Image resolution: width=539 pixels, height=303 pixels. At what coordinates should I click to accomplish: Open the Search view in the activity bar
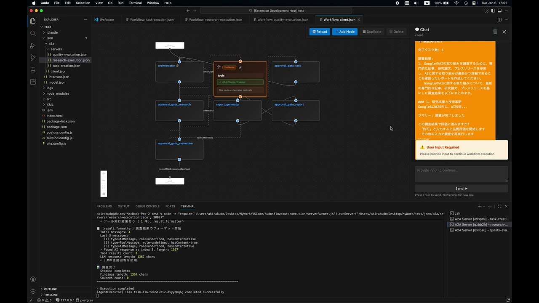pyautogui.click(x=33, y=33)
